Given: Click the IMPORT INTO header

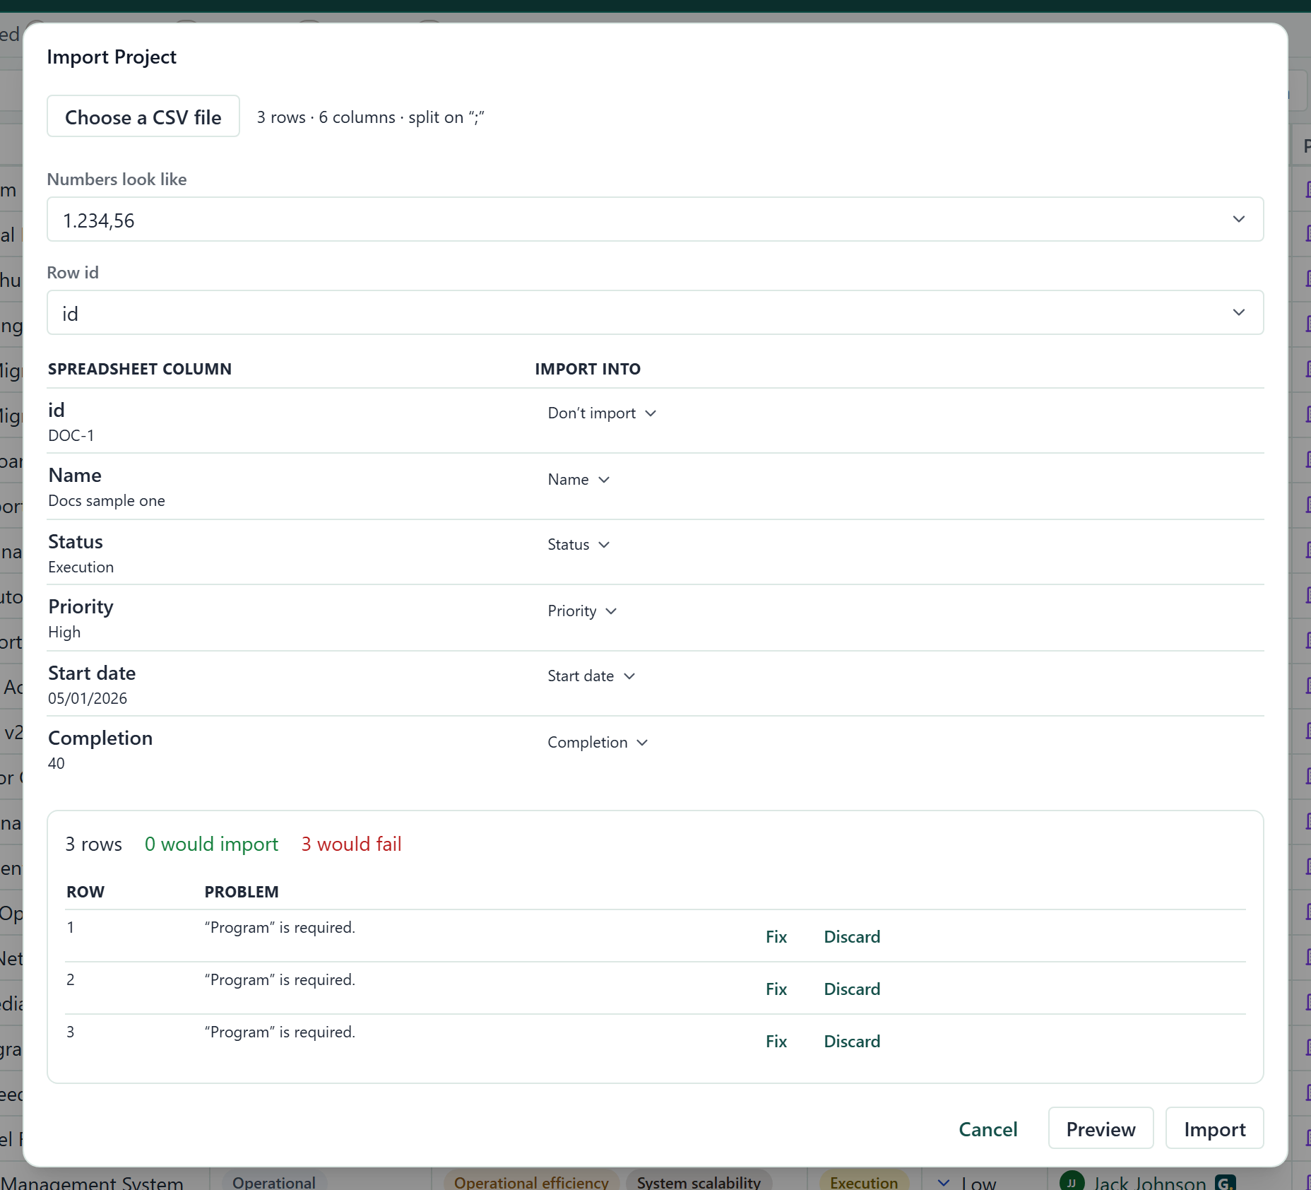Looking at the screenshot, I should 588,370.
